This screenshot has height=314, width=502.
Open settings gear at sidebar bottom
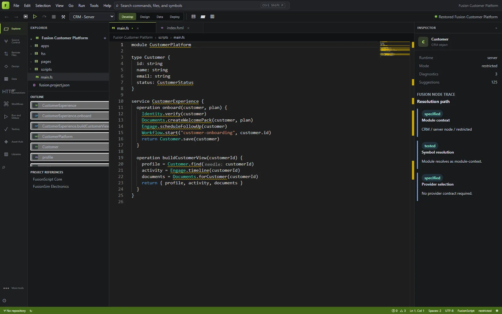[4, 300]
